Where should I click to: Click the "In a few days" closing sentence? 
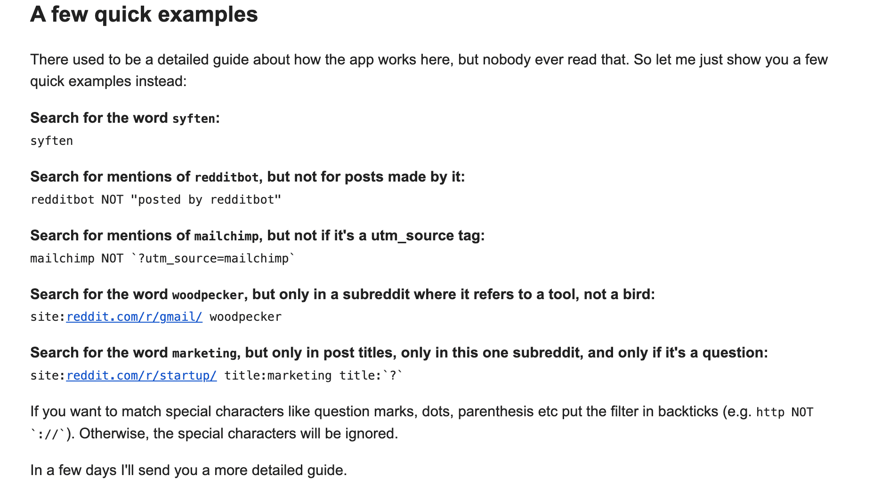[188, 470]
